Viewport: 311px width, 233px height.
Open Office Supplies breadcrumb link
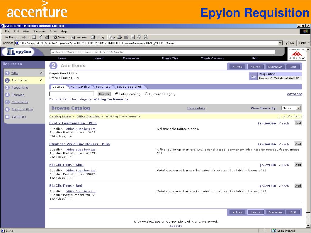click(x=88, y=116)
